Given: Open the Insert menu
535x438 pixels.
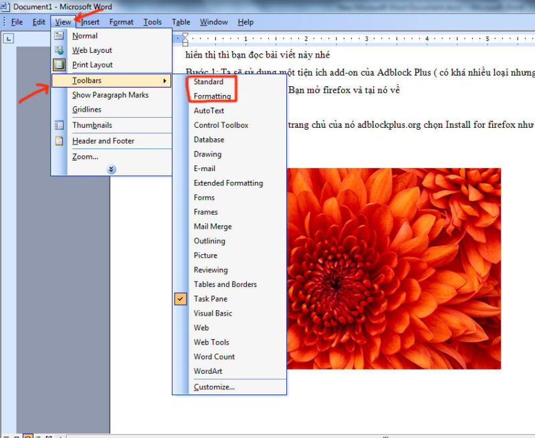Looking at the screenshot, I should pyautogui.click(x=90, y=22).
